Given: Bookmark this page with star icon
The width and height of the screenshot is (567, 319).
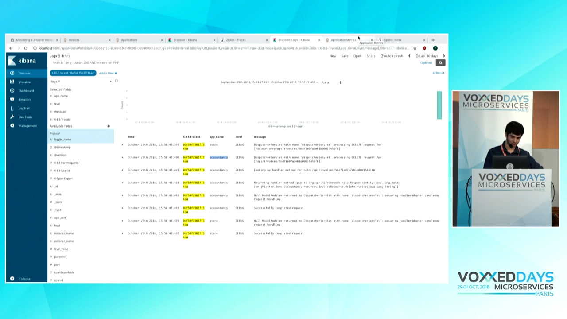Looking at the screenshot, I should [415, 48].
